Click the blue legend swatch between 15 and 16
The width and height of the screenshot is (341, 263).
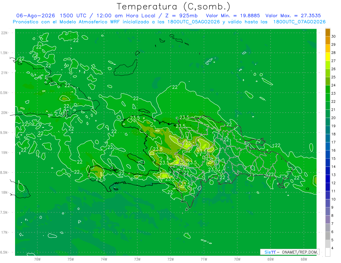point(328,154)
